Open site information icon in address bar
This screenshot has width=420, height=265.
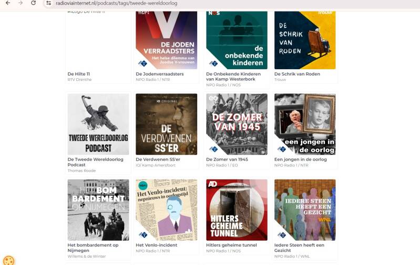[x=48, y=3]
